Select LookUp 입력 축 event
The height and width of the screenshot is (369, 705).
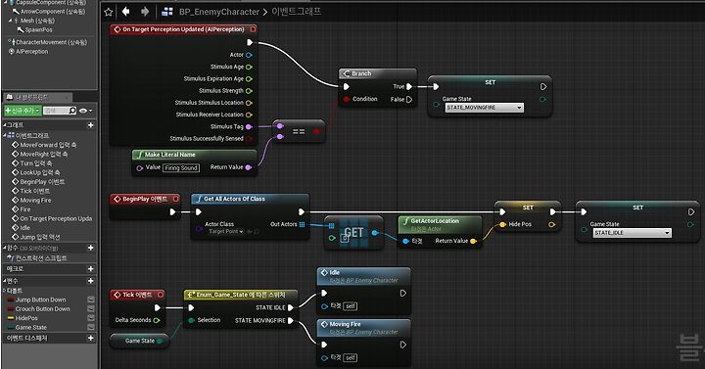(x=40, y=172)
